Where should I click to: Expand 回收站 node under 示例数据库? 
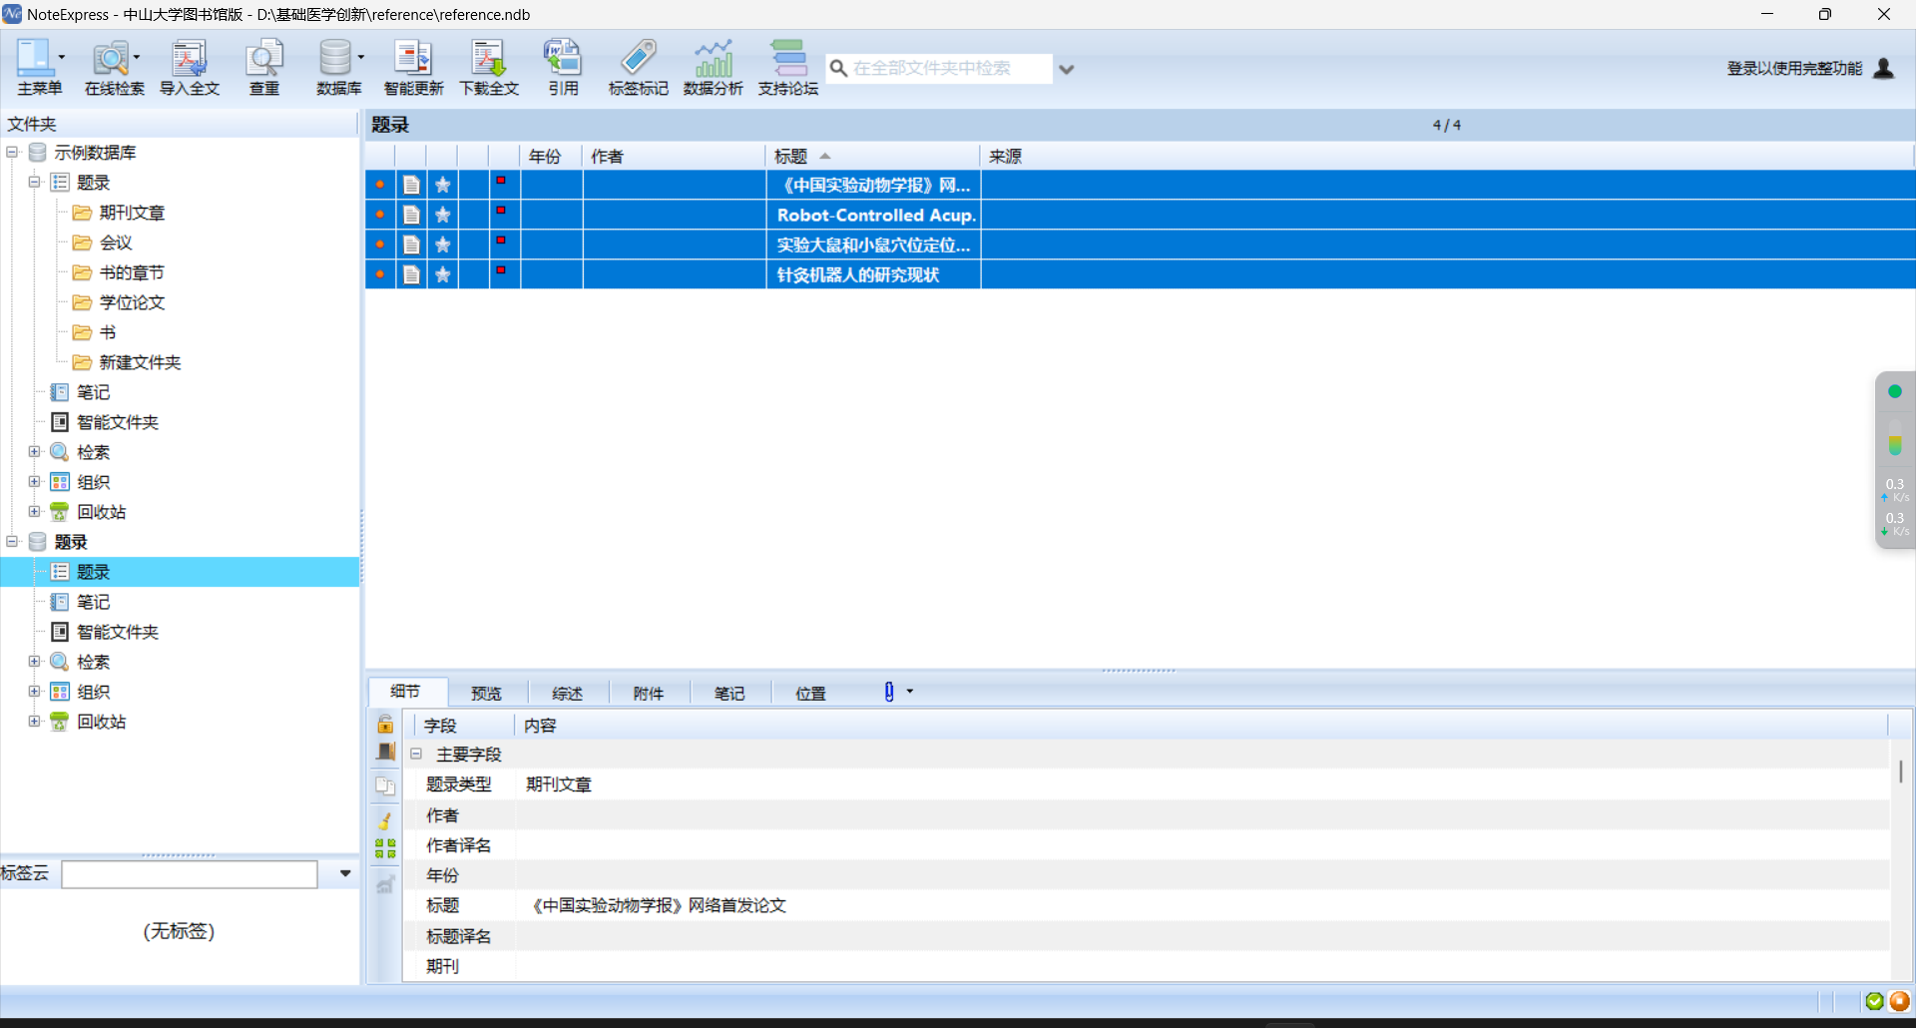(35, 511)
